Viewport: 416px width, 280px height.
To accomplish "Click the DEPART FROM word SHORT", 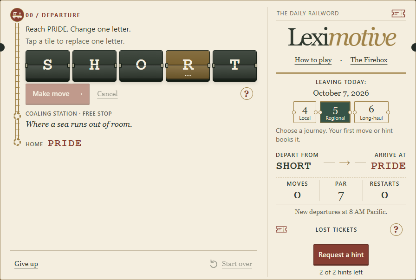I will click(293, 166).
